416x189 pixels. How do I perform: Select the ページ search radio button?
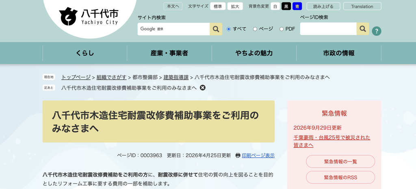tap(255, 29)
